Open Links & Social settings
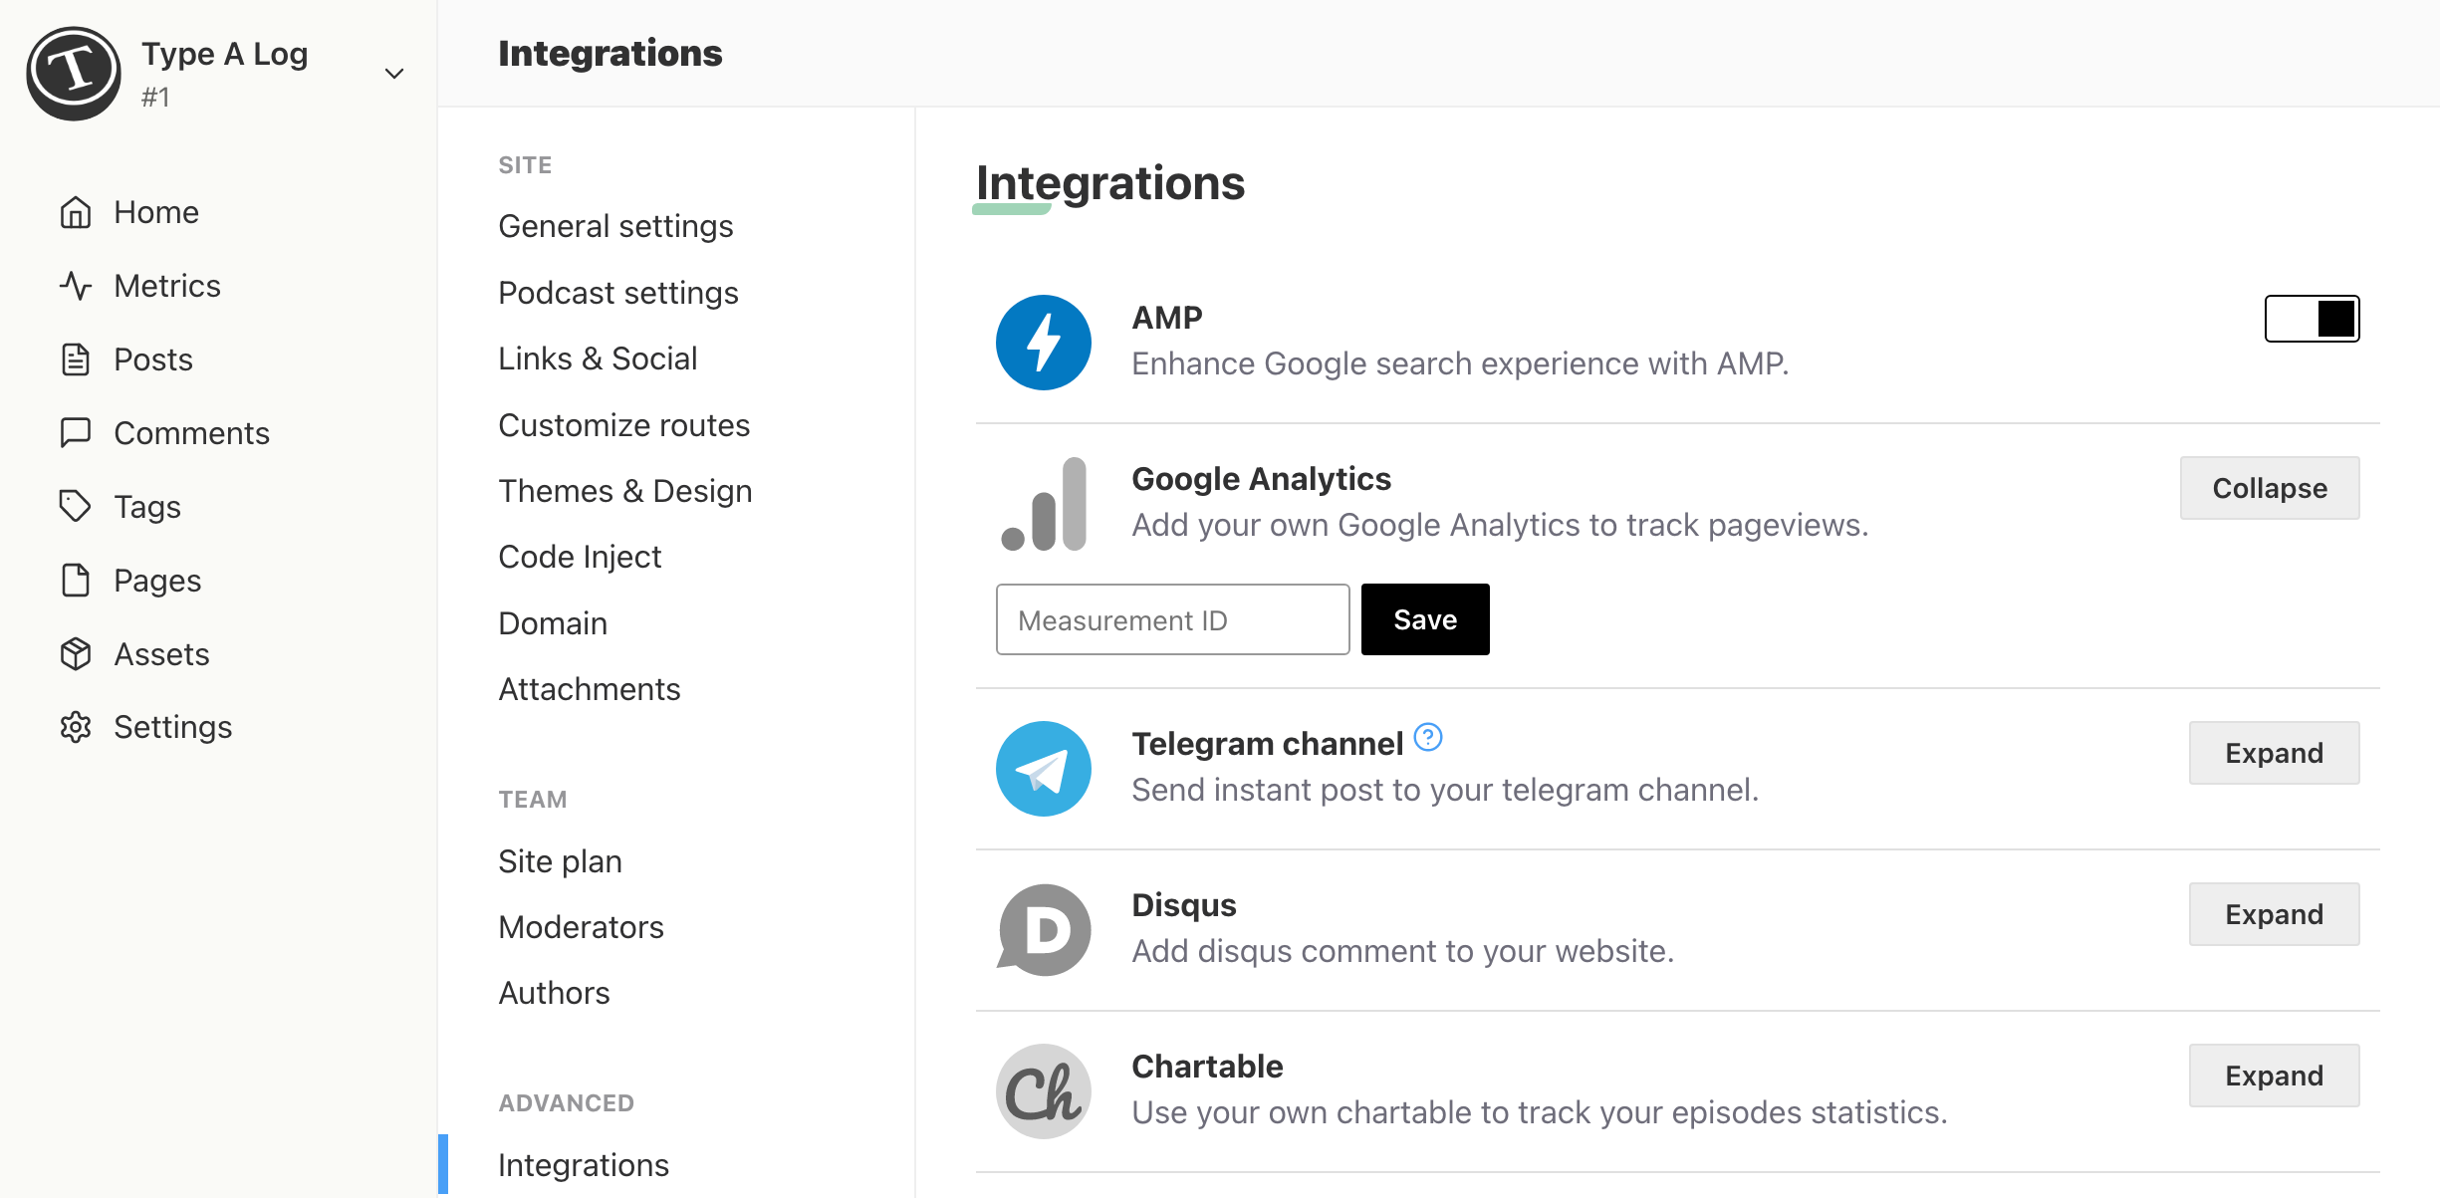This screenshot has height=1198, width=2440. point(598,359)
